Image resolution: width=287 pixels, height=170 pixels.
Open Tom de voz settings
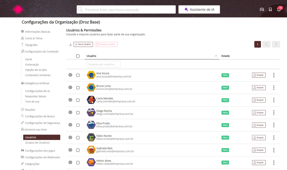tap(32, 102)
